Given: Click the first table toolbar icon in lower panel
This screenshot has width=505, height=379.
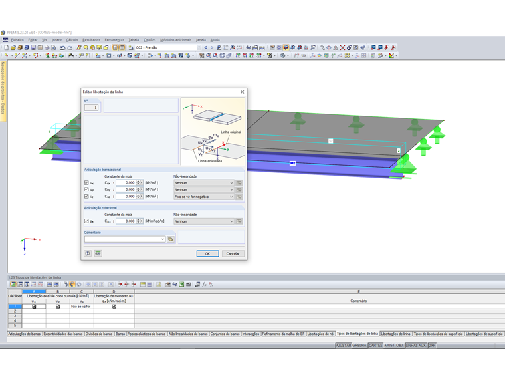Looking at the screenshot, I should click(13, 285).
